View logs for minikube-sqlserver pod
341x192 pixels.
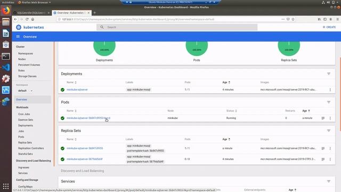pyautogui.click(x=323, y=118)
